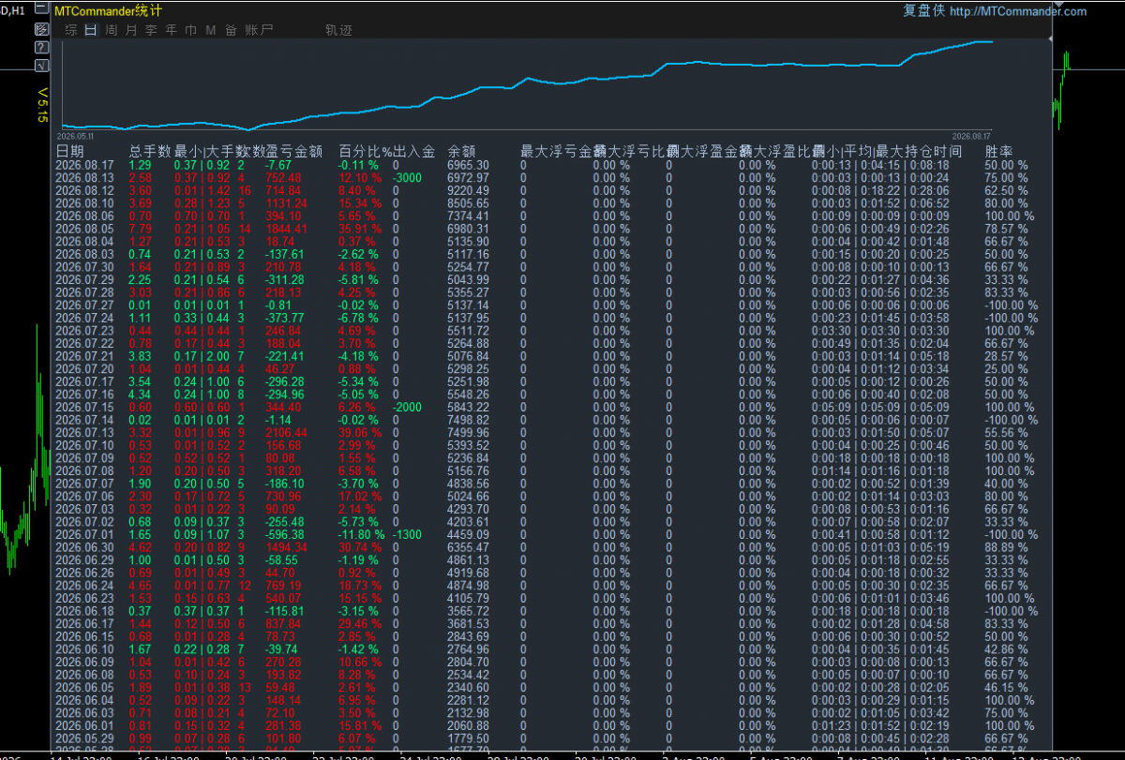Screen dimensions: 1125x760
Task: Click the 46.15 % win rate cell
Action: pos(1007,687)
